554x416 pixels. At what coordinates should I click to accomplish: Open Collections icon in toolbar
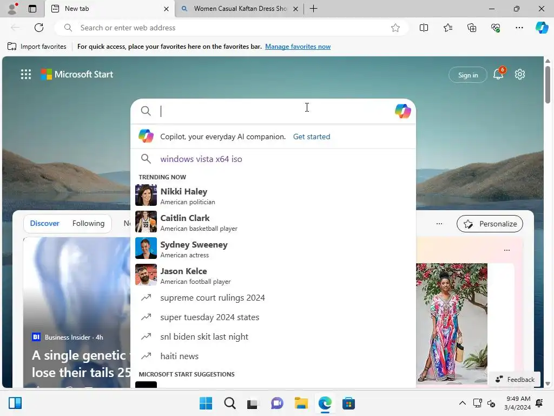click(472, 28)
